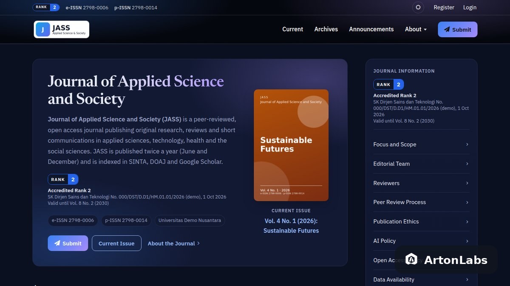Click the Universitas Demo Nusantara chip
This screenshot has height=286, width=510.
(x=190, y=220)
